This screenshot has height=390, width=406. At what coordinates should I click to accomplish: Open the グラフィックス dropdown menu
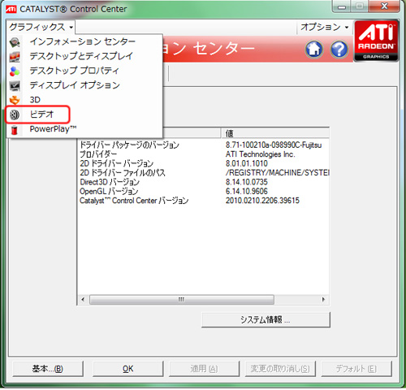coord(41,27)
